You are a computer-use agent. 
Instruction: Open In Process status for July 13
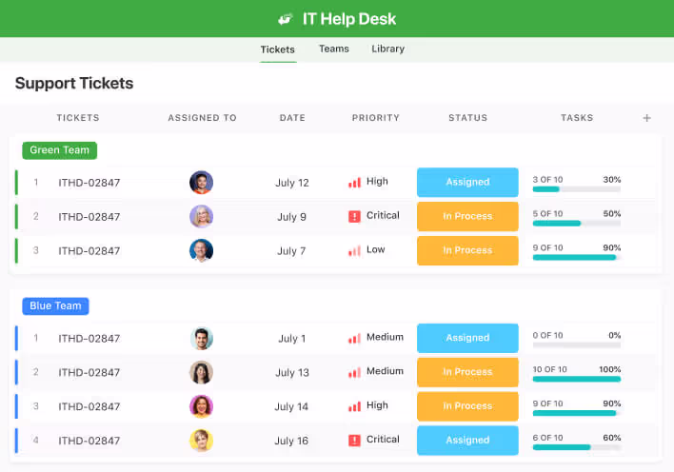[x=467, y=372]
